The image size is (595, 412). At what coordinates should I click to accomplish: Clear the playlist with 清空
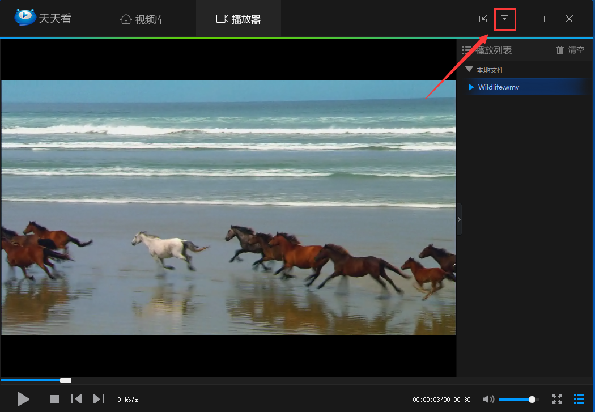pyautogui.click(x=570, y=50)
